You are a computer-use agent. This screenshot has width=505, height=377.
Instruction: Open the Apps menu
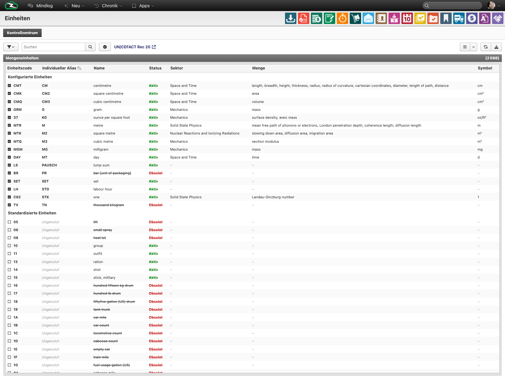tap(143, 6)
